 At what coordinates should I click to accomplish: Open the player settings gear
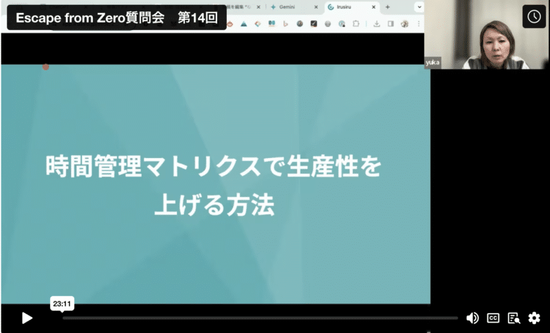point(534,318)
